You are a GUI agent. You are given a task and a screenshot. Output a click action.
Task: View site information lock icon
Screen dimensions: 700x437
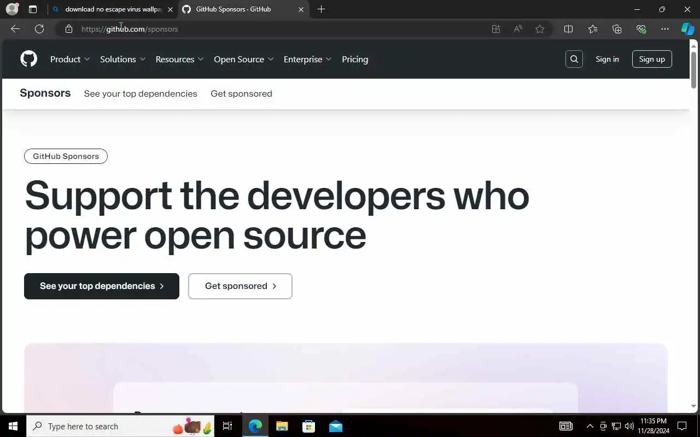69,29
